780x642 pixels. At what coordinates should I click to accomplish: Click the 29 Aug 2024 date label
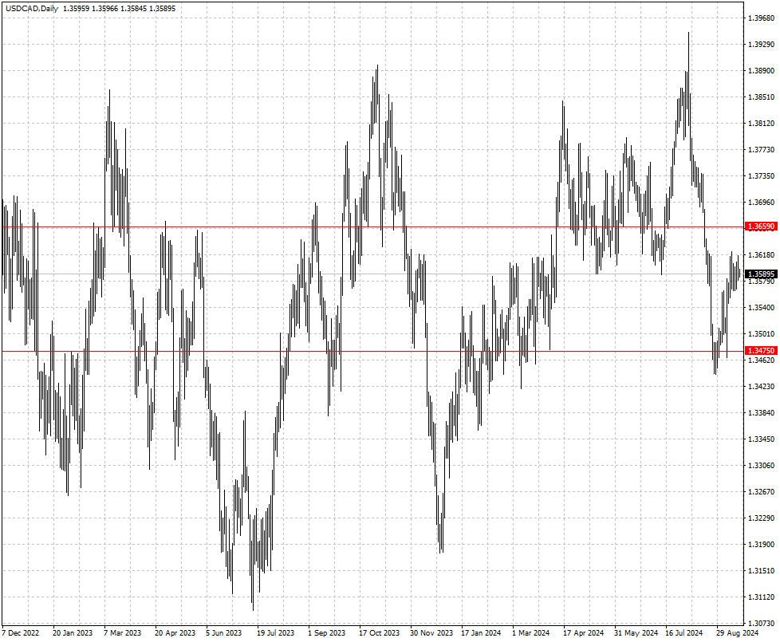737,633
